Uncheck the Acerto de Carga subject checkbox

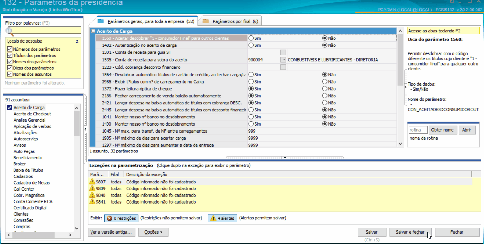(x=9, y=108)
